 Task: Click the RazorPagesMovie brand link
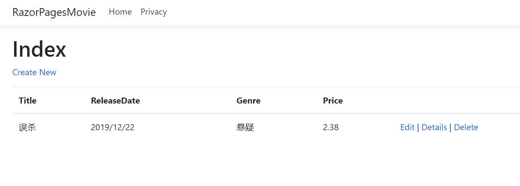point(54,12)
